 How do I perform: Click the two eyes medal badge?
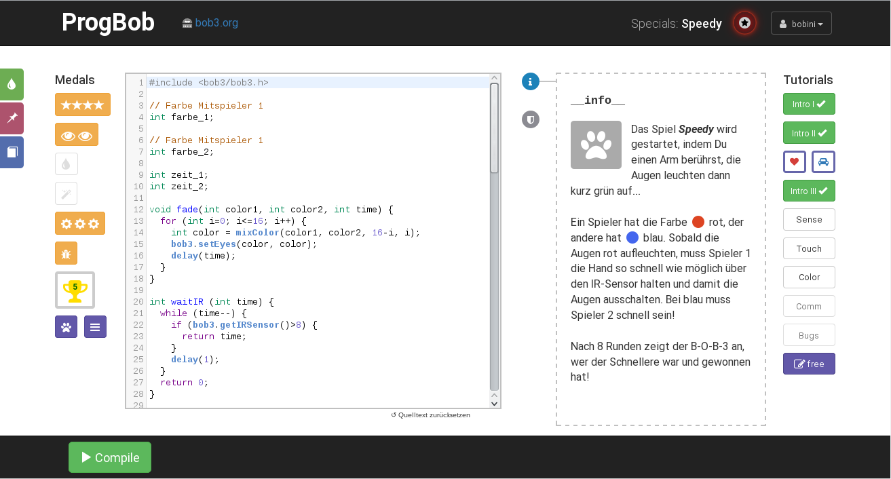[77, 134]
